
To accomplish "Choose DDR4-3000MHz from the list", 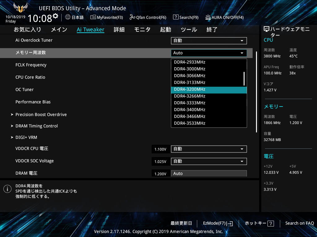I will pos(209,69).
